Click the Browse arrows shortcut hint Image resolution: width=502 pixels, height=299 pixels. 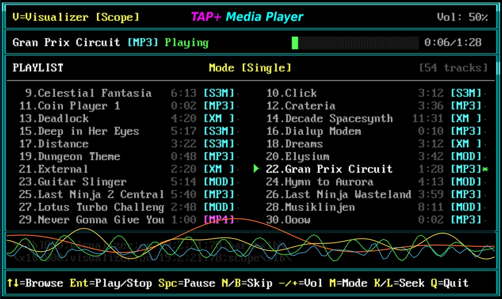pos(35,283)
